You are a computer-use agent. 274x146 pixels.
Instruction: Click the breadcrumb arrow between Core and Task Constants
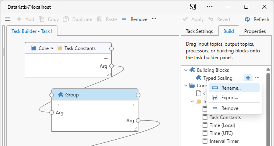click(52, 48)
